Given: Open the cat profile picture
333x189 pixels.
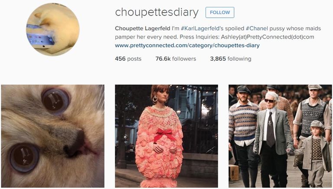Looking at the screenshot, I should [53, 29].
